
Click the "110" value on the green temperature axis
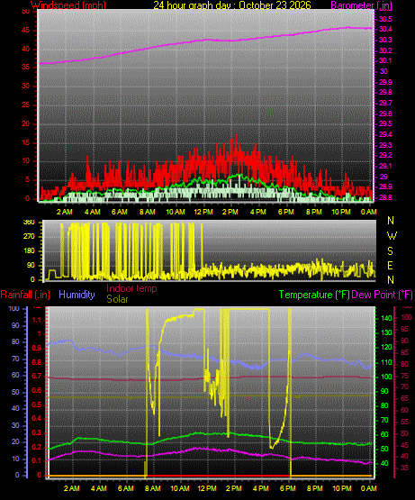[x=386, y=362]
